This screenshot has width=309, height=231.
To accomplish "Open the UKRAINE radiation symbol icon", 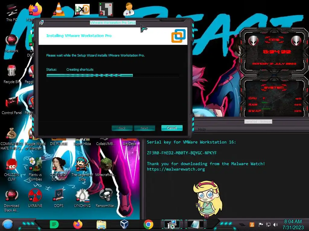I will click(x=35, y=199).
